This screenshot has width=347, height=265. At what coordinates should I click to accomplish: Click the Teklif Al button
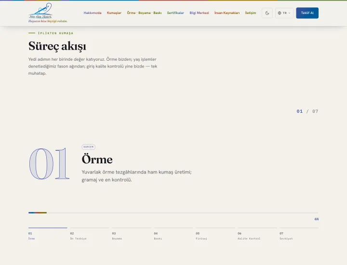pyautogui.click(x=307, y=13)
